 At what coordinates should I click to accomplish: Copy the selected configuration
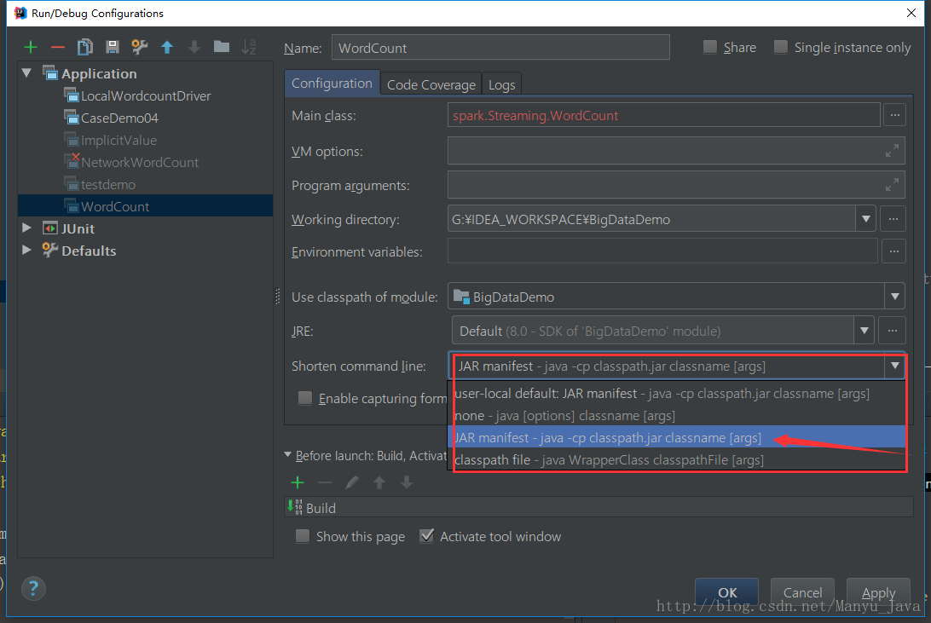click(x=85, y=47)
